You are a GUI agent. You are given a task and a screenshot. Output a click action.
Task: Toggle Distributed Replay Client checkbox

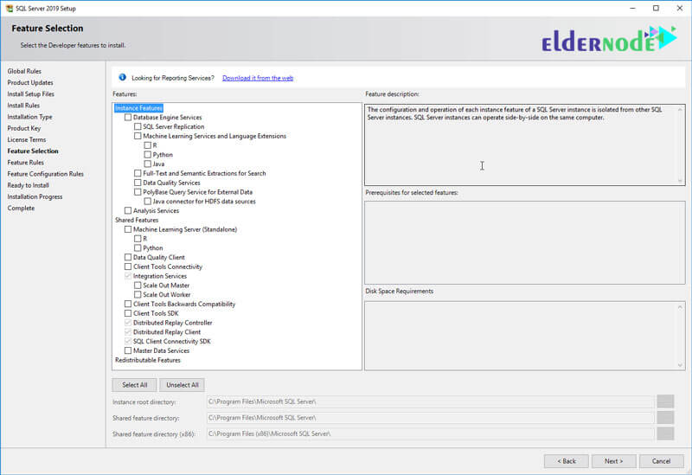point(128,332)
